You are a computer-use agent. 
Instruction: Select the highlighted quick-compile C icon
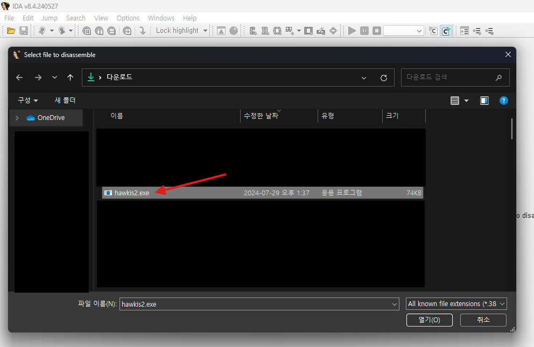coord(446,31)
